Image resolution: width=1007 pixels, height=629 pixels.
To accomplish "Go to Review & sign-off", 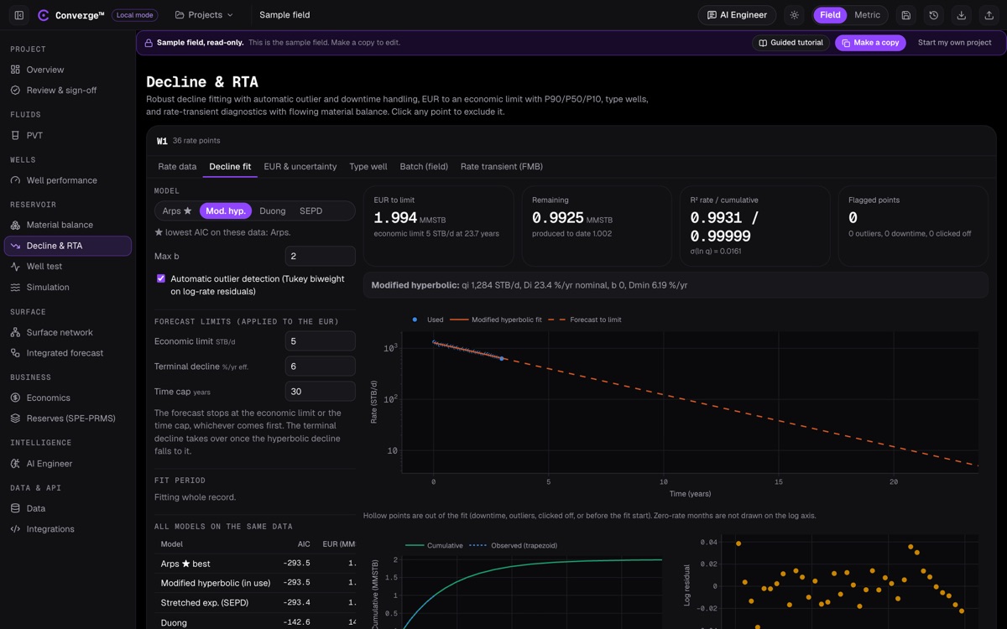I will click(67, 91).
